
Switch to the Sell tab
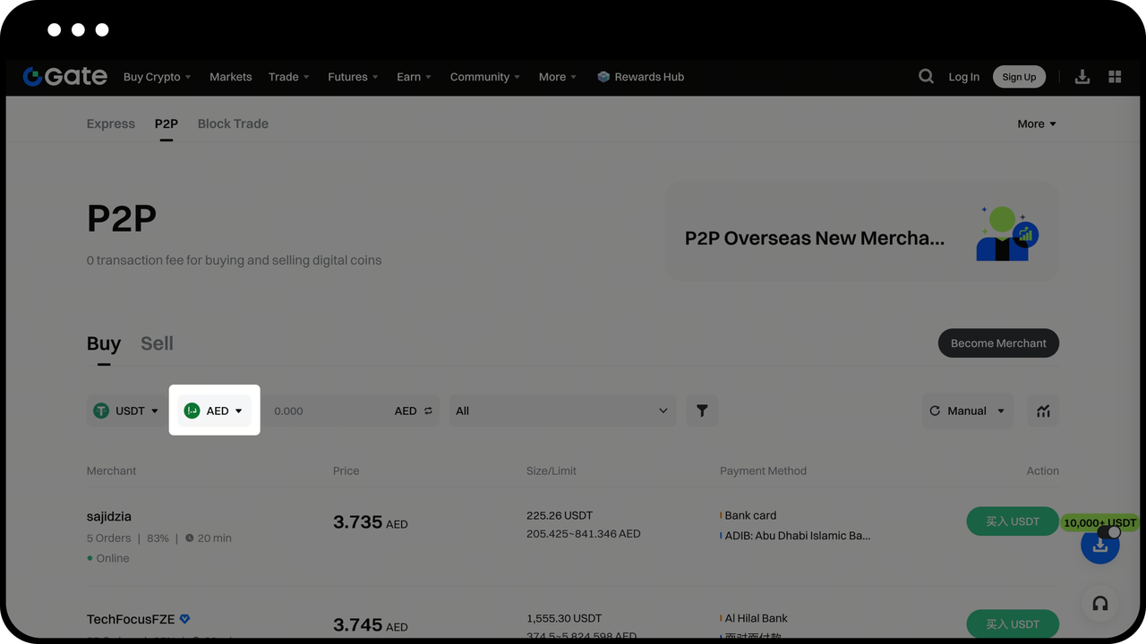click(x=157, y=343)
